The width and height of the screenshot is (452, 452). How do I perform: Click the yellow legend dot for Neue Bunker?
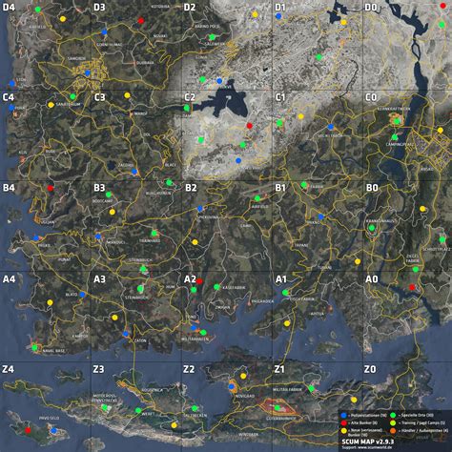tap(343, 431)
